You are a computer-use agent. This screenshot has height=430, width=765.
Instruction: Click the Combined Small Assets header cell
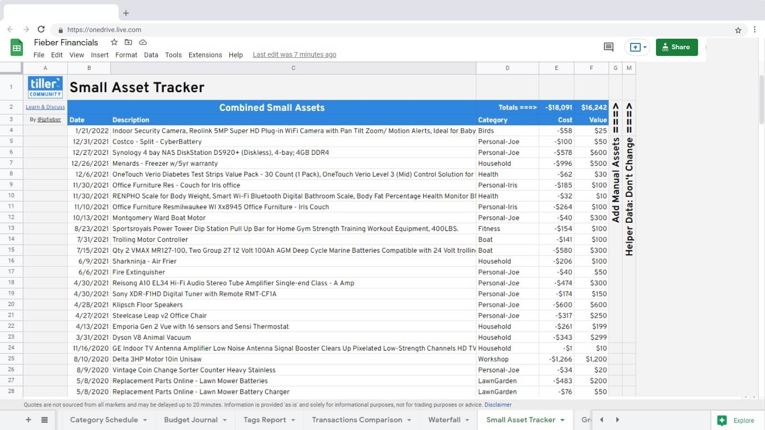(x=272, y=107)
